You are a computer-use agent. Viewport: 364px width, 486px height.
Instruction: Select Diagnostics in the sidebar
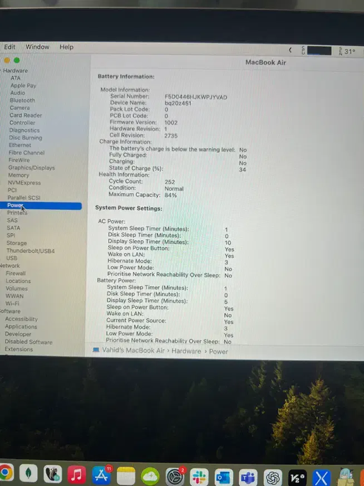24,130
